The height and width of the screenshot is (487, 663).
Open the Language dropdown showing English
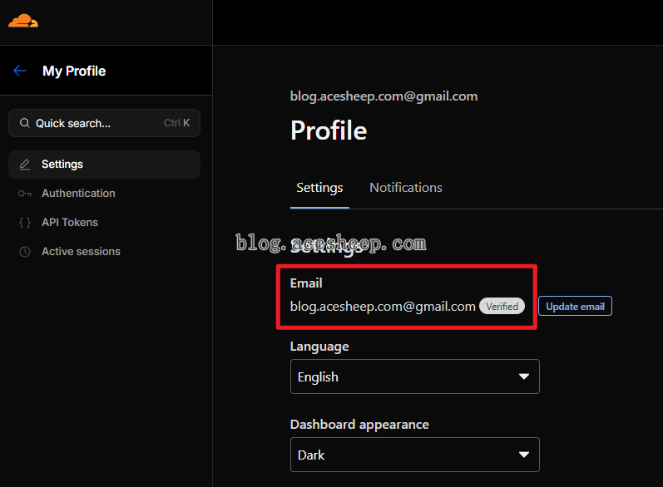pyautogui.click(x=414, y=376)
